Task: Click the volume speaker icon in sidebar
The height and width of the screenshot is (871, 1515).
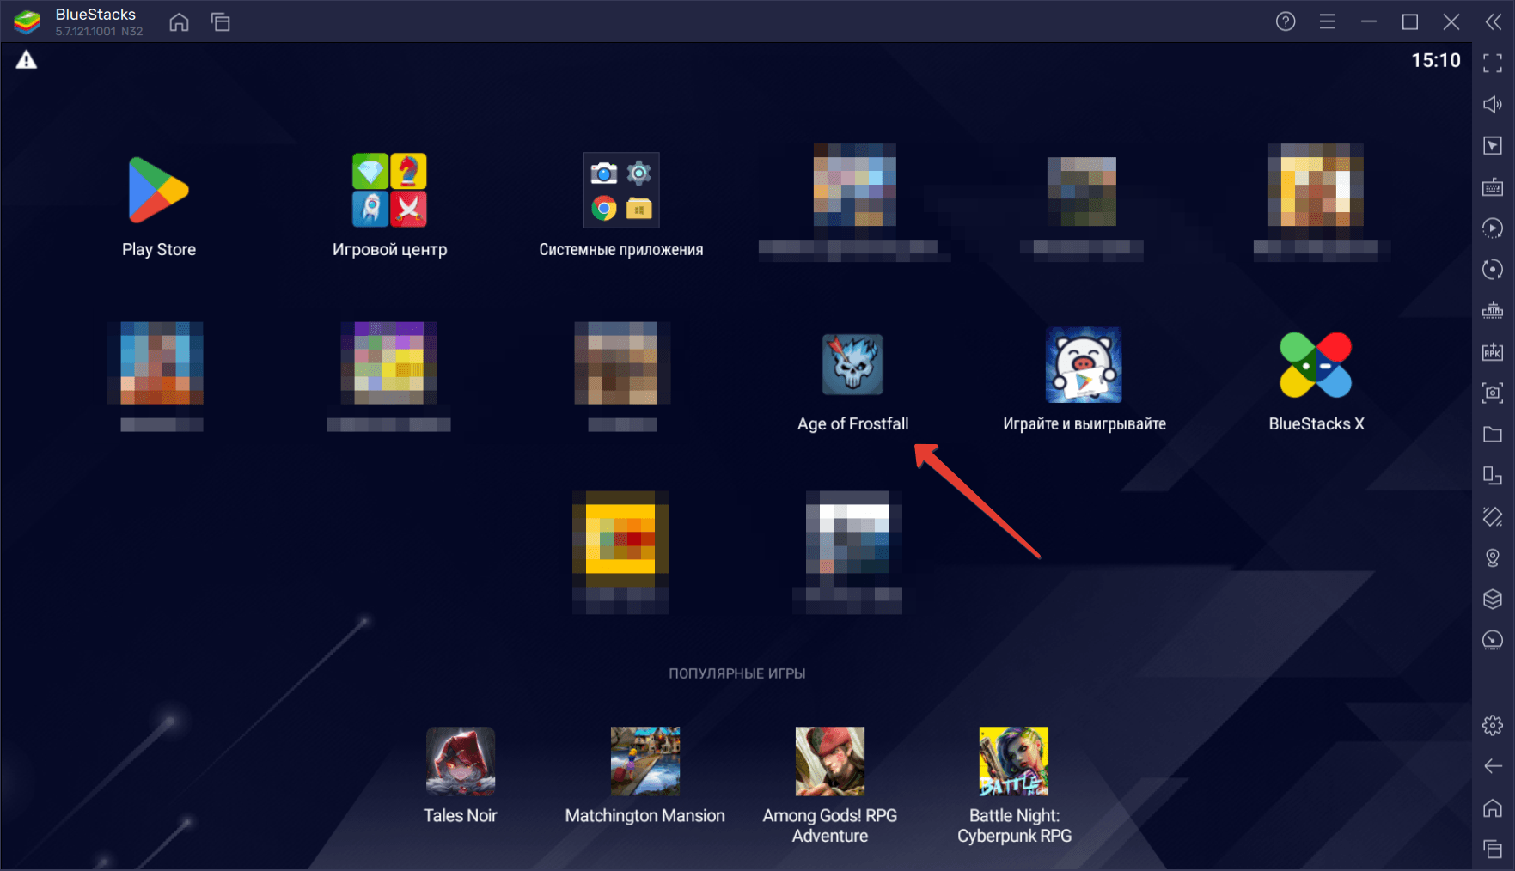Action: click(1493, 105)
